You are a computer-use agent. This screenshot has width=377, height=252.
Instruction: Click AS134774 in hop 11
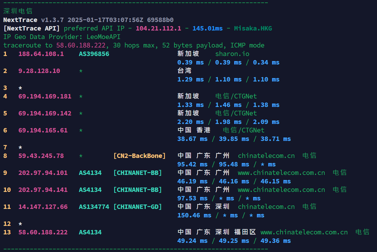coord(94,207)
